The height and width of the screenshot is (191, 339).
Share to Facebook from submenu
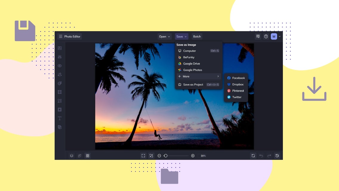236,78
